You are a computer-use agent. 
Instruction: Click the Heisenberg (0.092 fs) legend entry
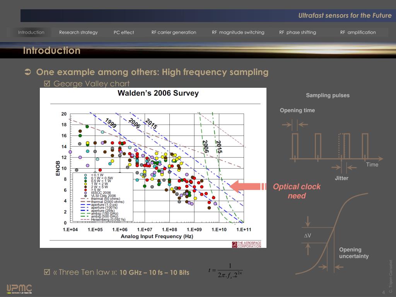[x=103, y=220]
